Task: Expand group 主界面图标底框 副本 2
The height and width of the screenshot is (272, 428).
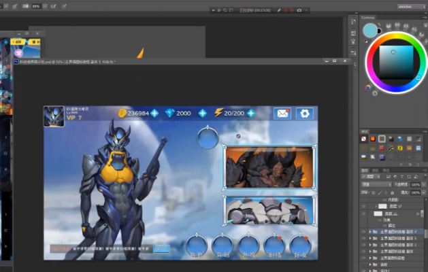Action: [x=370, y=245]
